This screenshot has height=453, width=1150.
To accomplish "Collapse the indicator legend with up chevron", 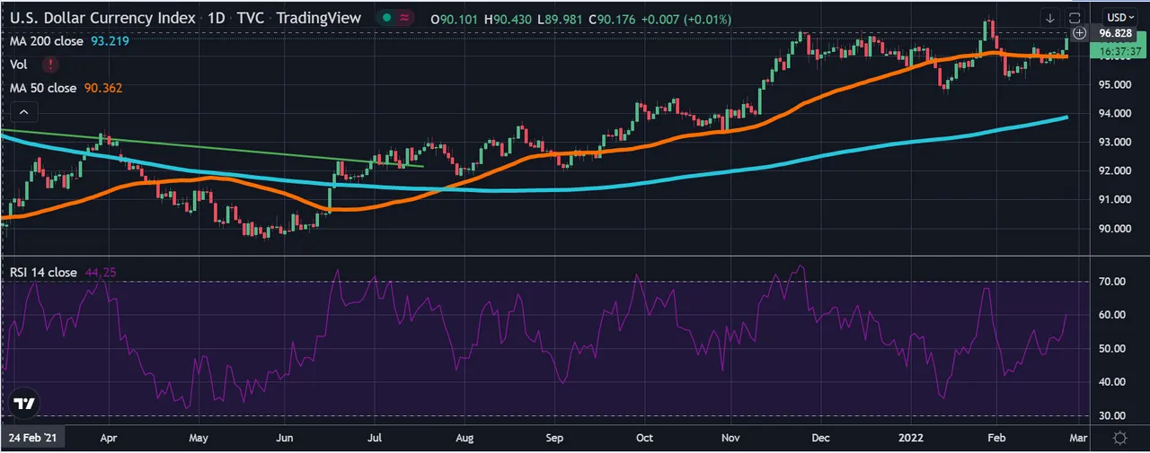I will click(23, 112).
